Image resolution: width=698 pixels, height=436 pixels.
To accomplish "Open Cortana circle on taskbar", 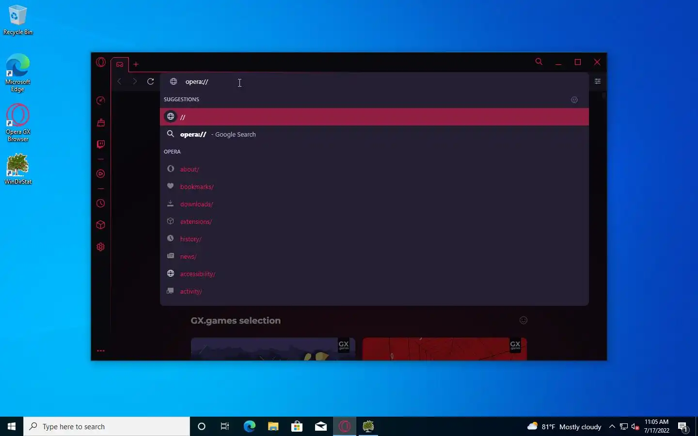I will (x=202, y=426).
